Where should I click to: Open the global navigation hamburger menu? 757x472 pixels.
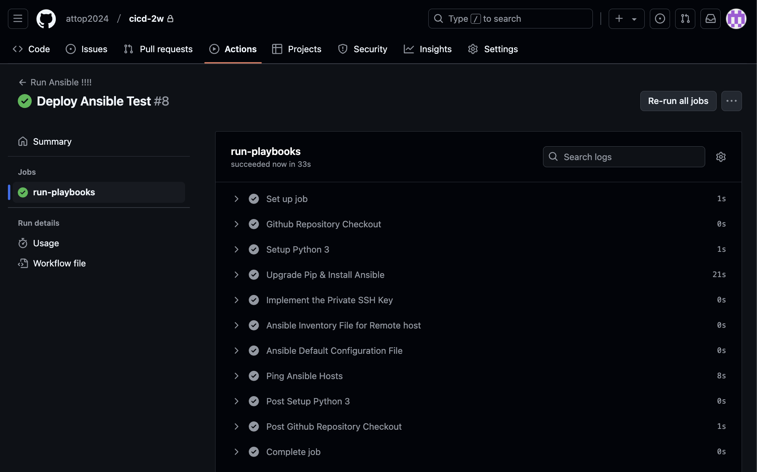18,19
